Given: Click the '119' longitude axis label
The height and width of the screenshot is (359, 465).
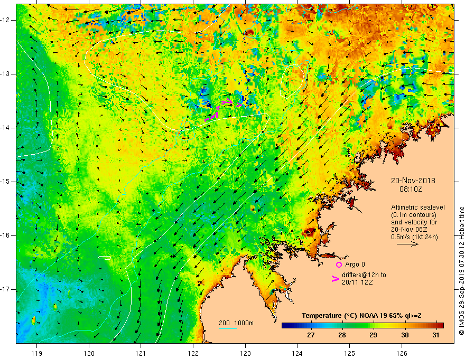Looking at the screenshot, I should tap(37, 353).
